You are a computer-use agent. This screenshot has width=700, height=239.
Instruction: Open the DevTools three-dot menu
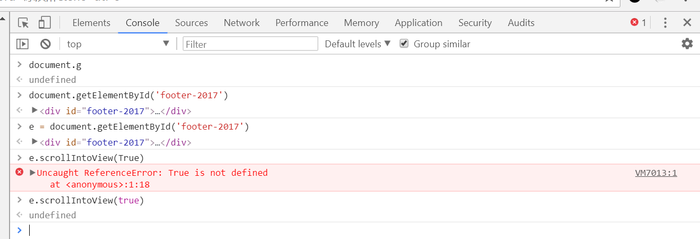pyautogui.click(x=666, y=23)
